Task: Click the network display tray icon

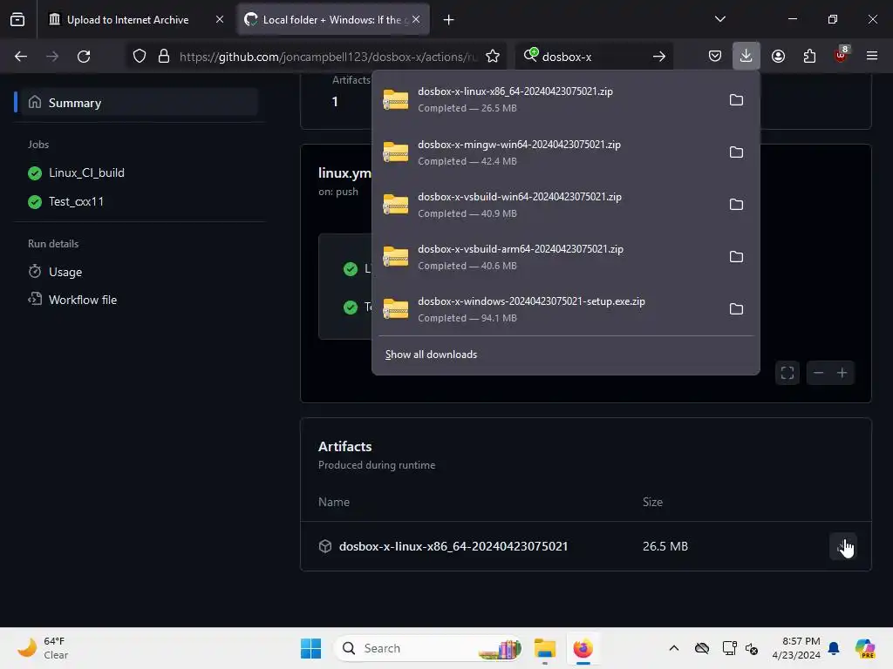Action: 729,648
